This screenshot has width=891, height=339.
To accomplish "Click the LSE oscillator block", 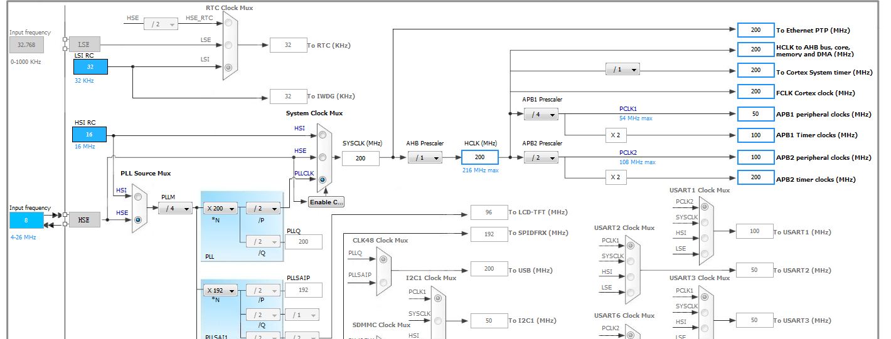I will point(84,44).
